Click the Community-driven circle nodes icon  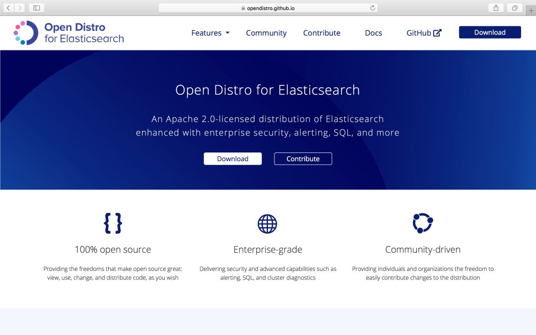click(x=423, y=223)
